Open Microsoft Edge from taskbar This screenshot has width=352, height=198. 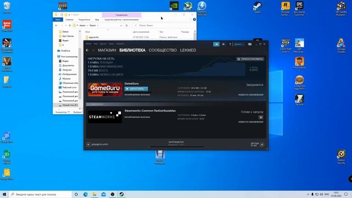click(x=86, y=194)
